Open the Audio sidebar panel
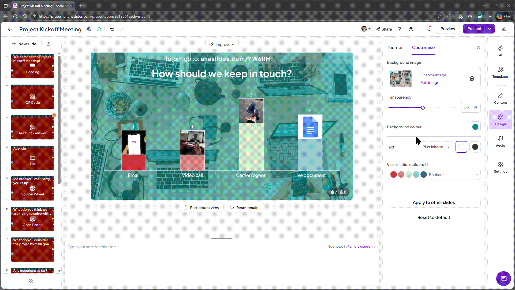The height and width of the screenshot is (290, 515). tap(500, 141)
